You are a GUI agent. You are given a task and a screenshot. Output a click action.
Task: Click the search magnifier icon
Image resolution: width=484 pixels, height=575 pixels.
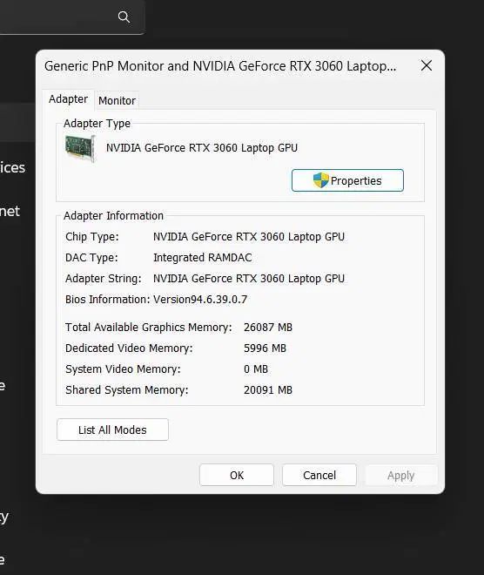[124, 17]
